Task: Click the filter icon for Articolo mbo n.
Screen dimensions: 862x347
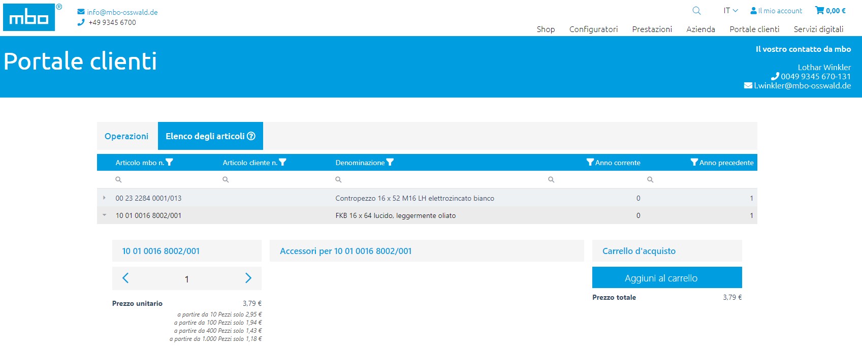Action: pos(170,163)
